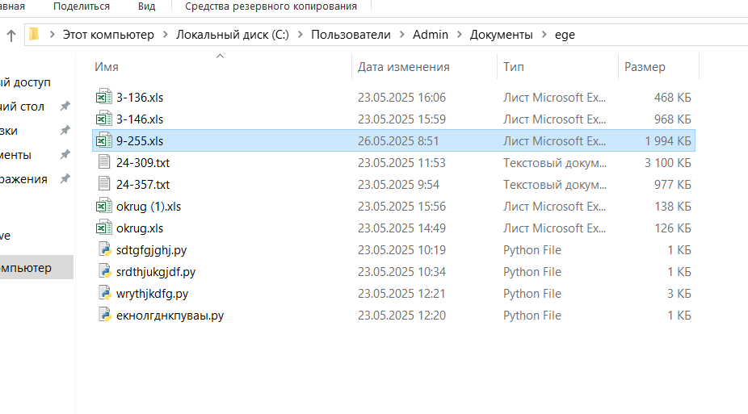Expand the breadcrumb chevron after 'Admin'

pos(459,35)
